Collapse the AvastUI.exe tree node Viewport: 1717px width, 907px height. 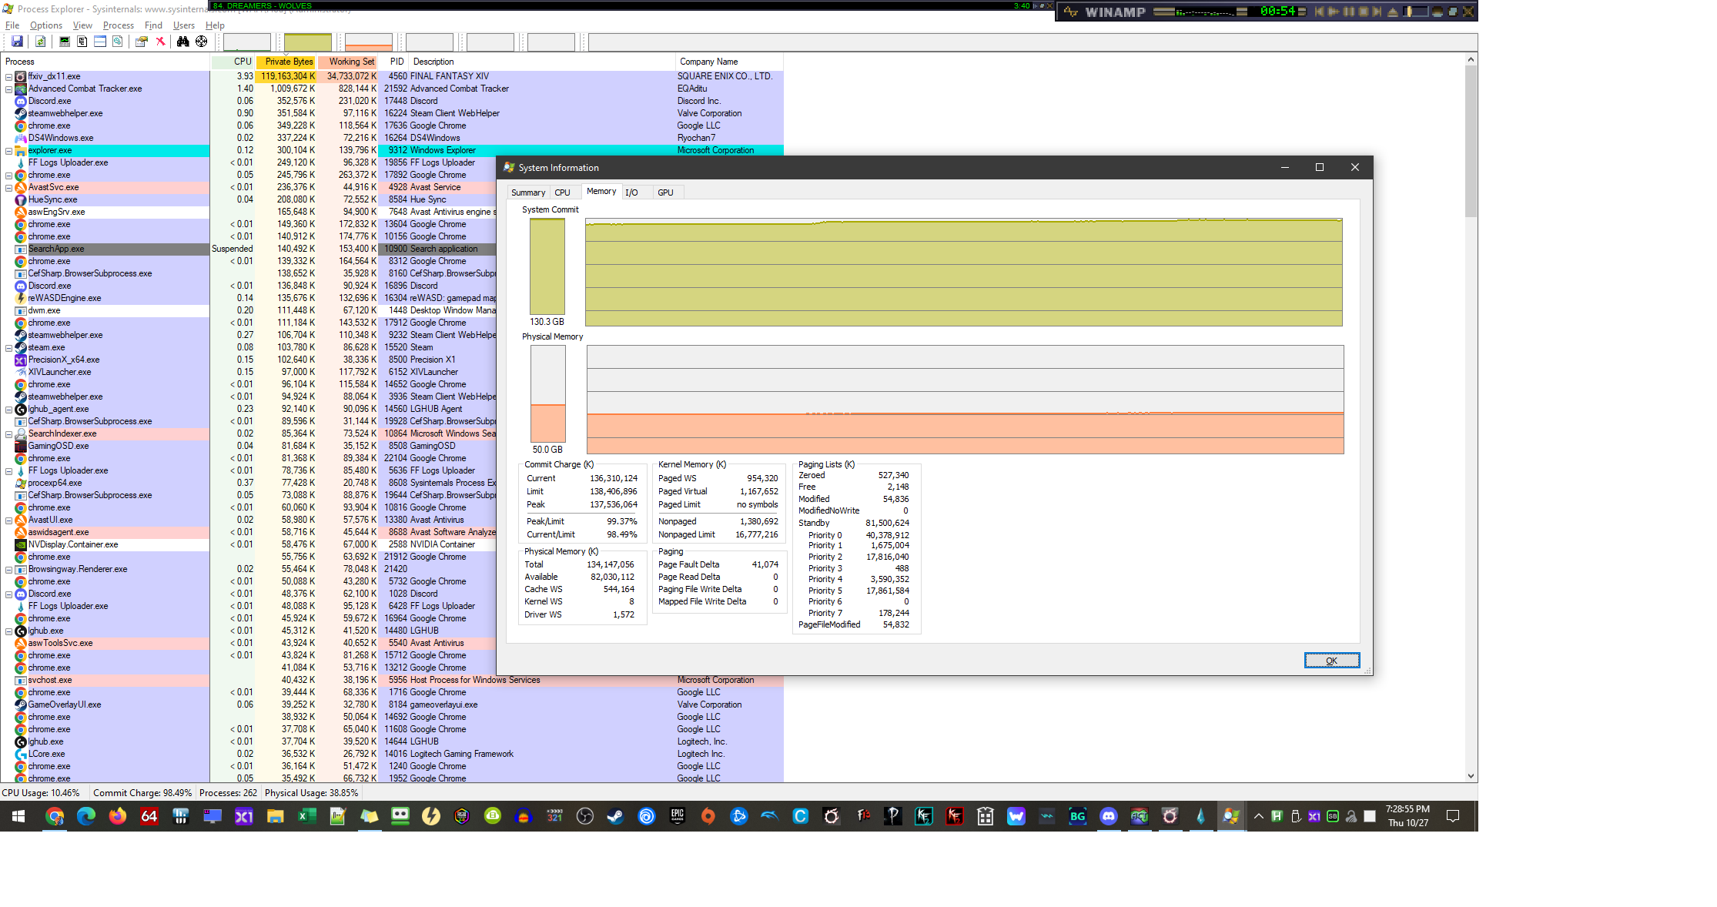point(8,520)
